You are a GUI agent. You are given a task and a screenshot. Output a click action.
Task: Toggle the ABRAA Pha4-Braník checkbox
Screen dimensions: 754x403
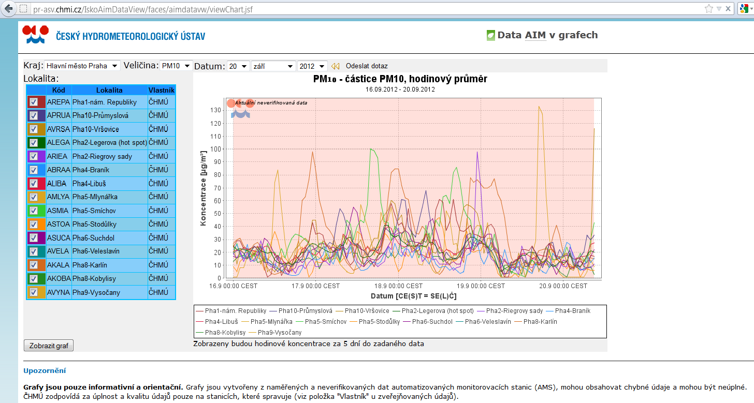34,170
